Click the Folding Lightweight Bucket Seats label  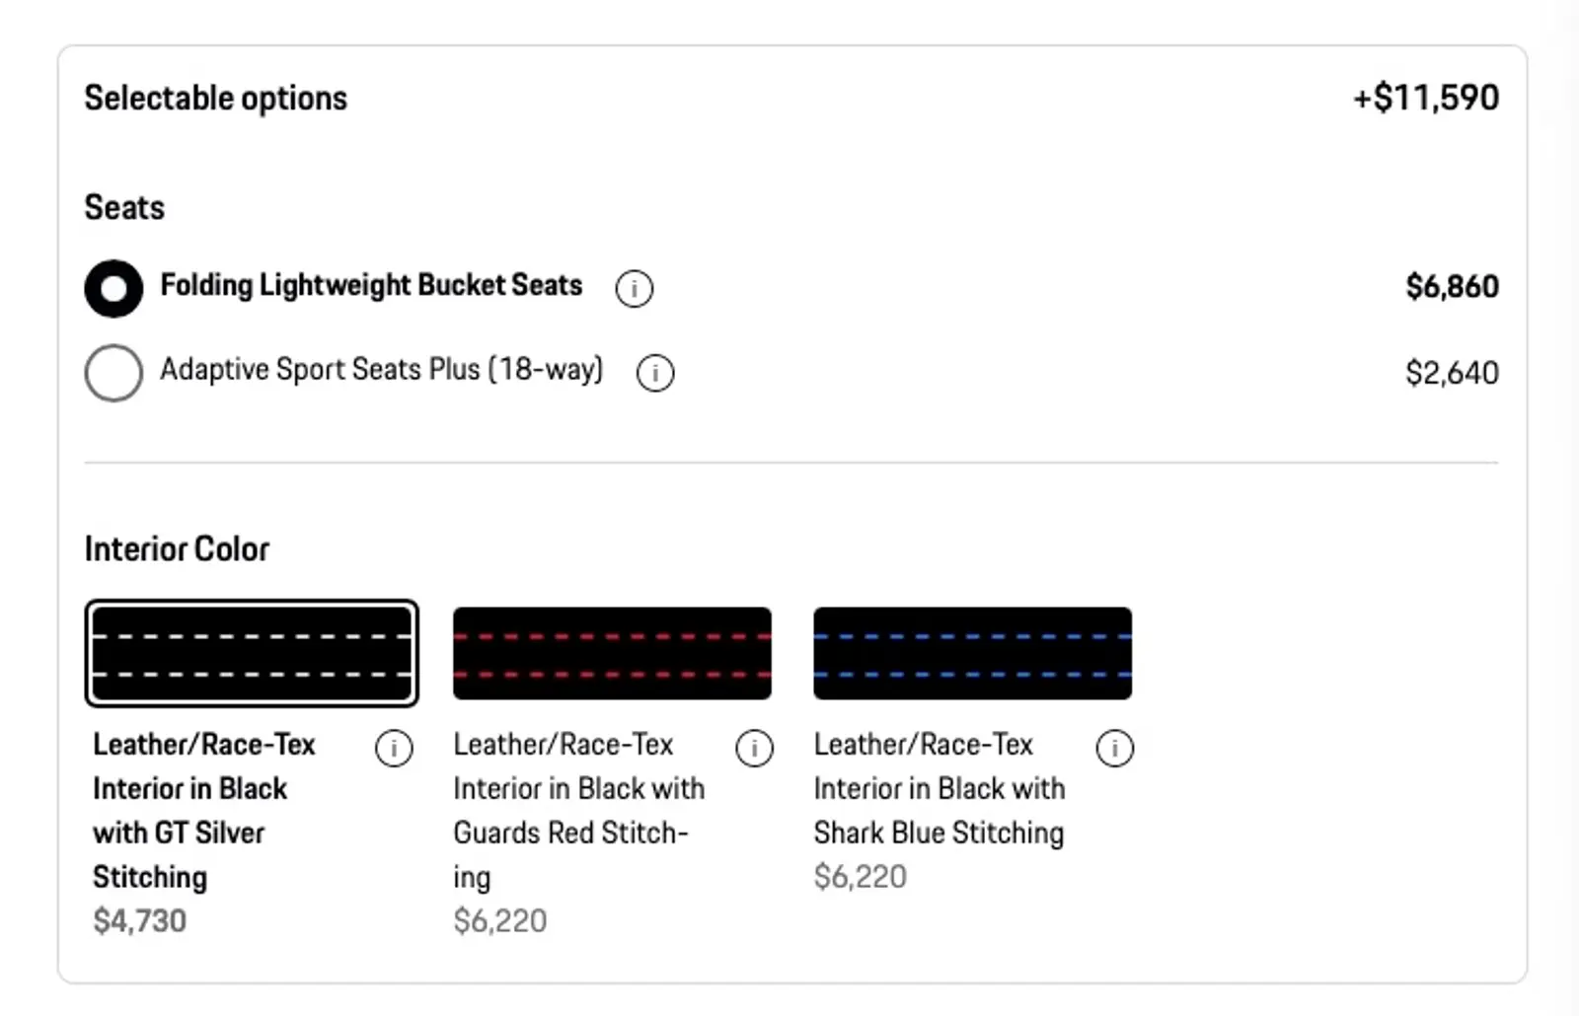[x=371, y=286]
